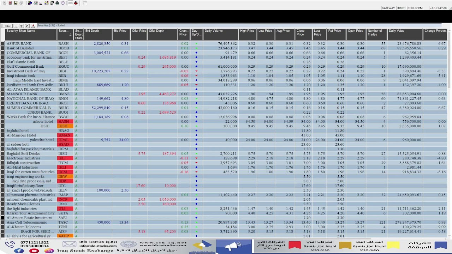
Task: Click the line chart axis toolbar icon
Action: (x=41, y=3)
